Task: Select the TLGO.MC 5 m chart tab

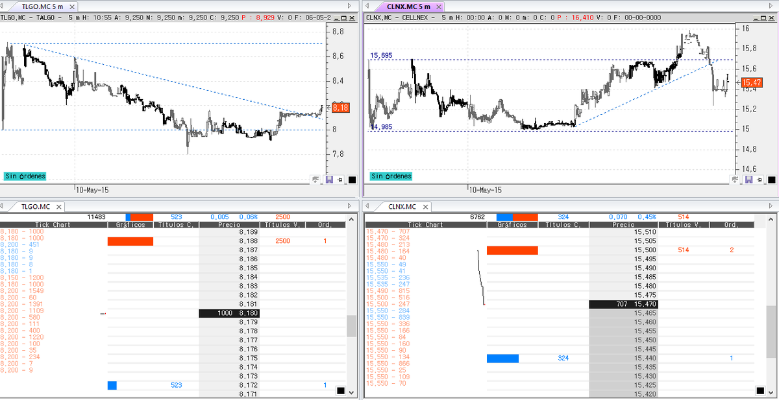Action: click(42, 6)
